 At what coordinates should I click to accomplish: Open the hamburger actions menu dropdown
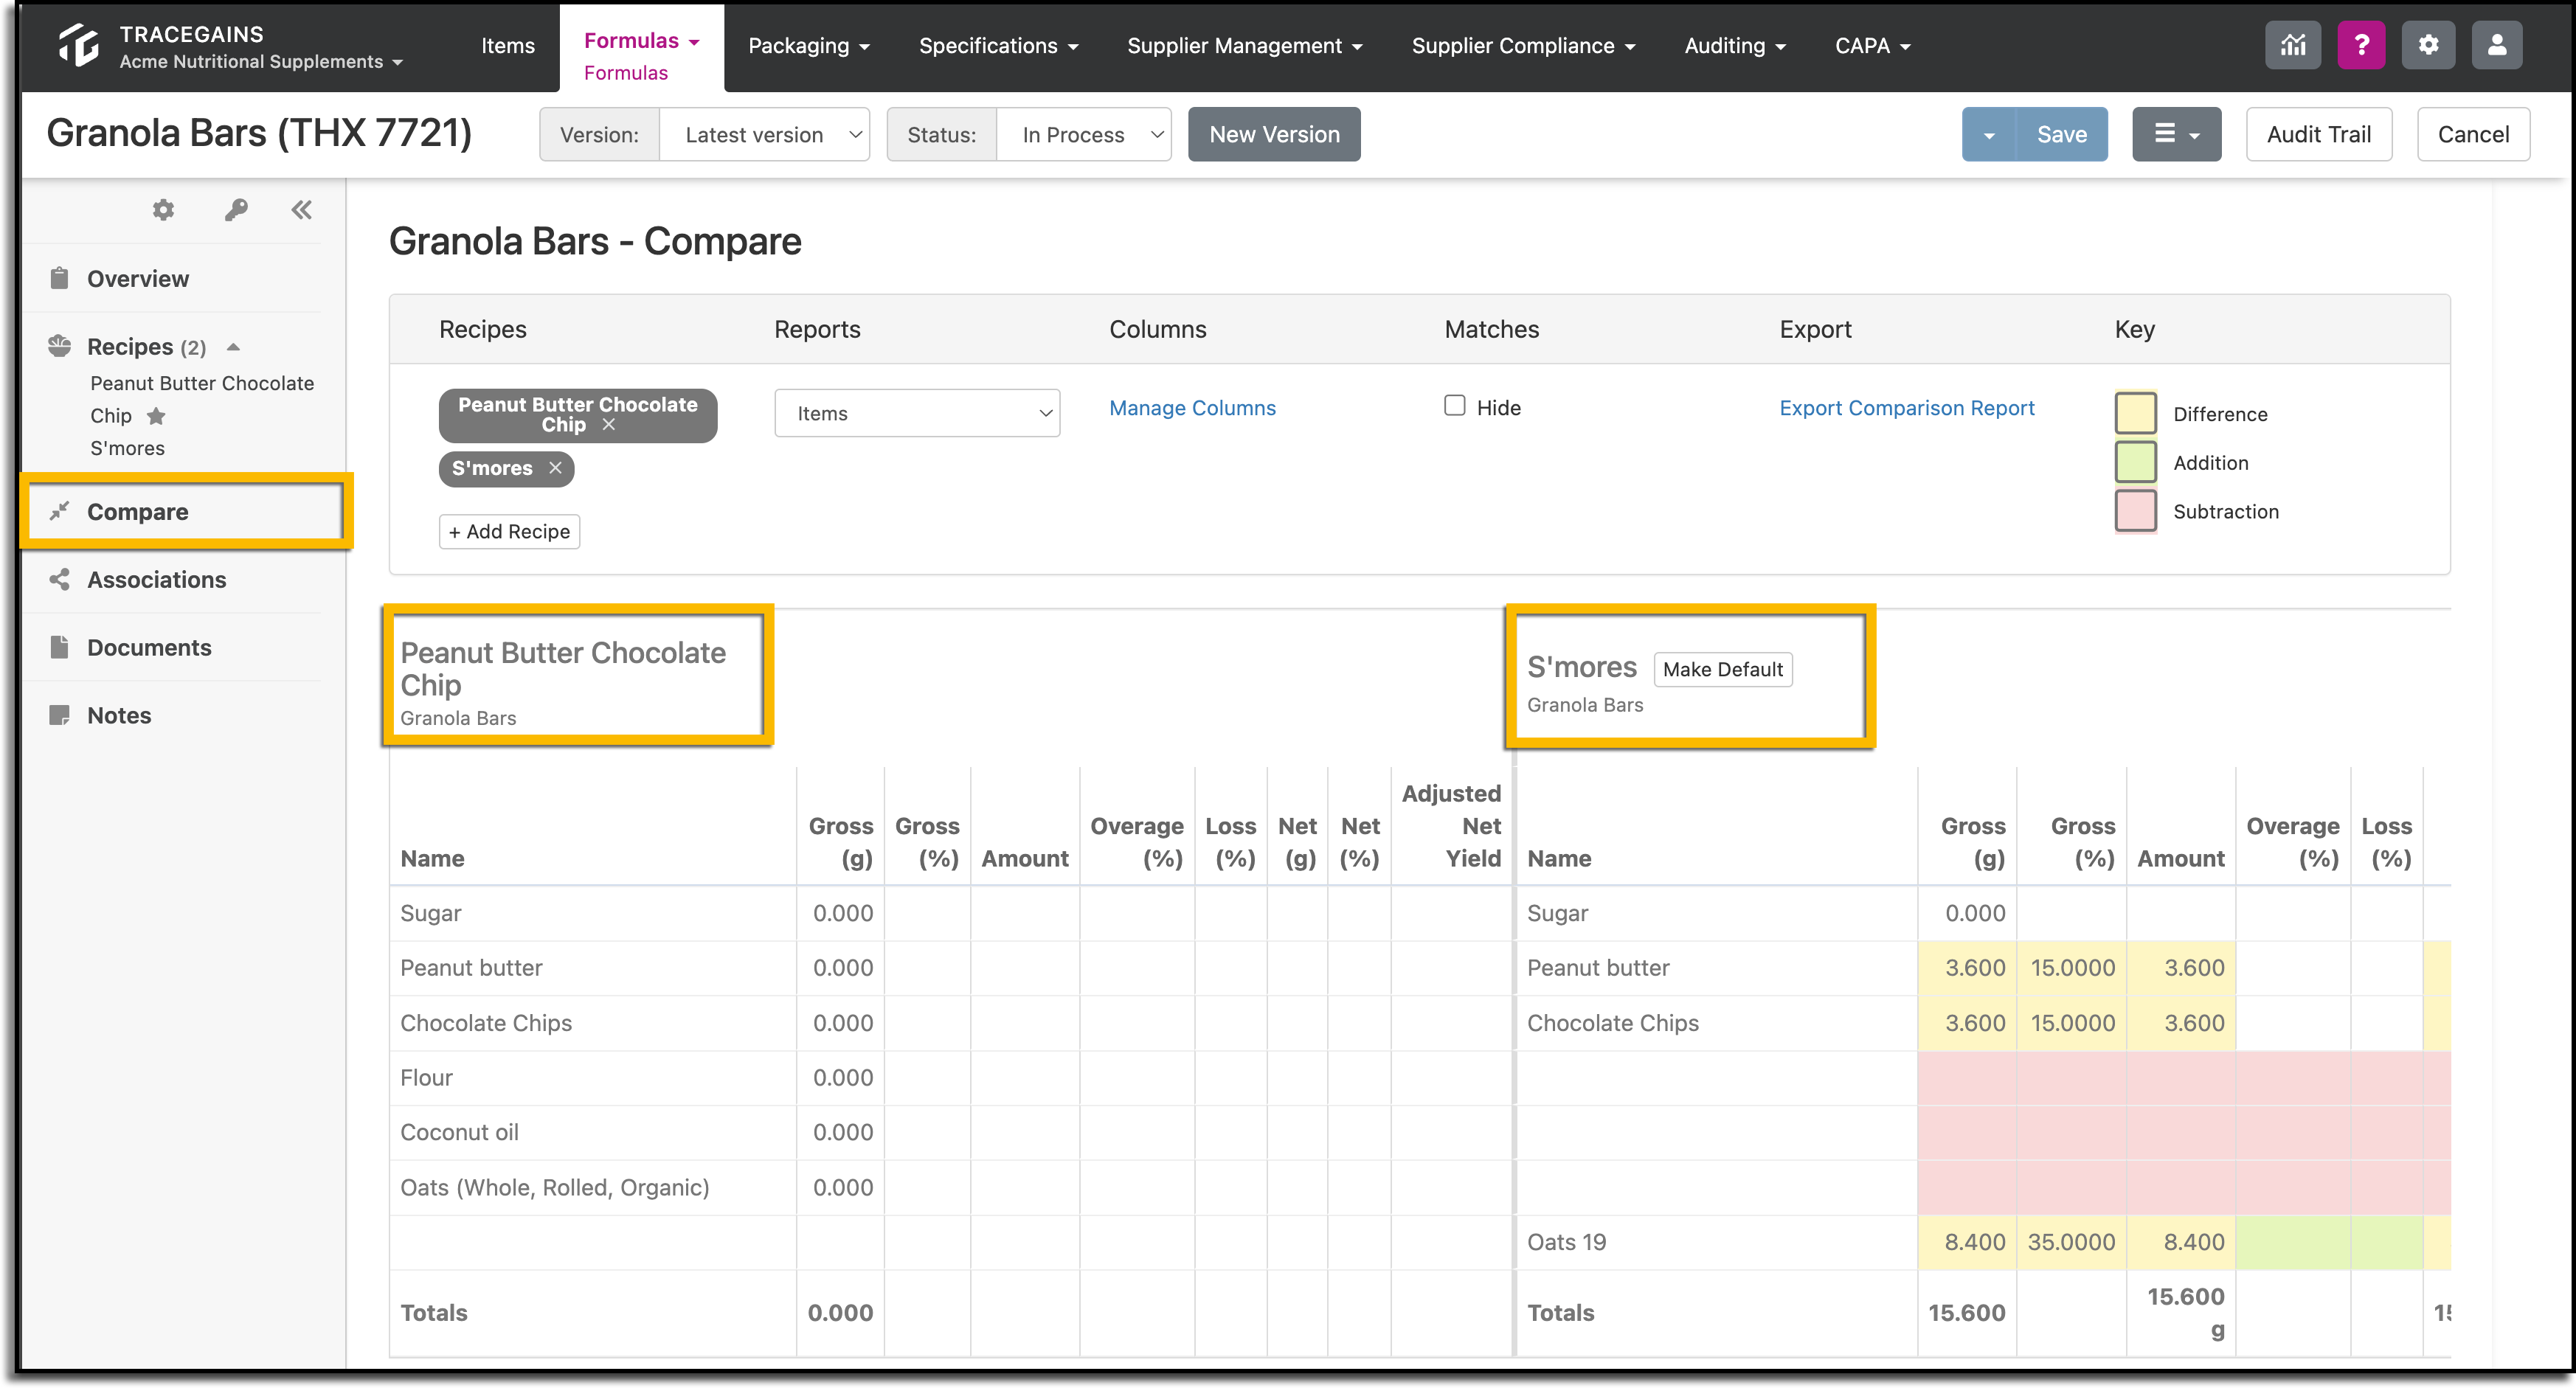pyautogui.click(x=2176, y=134)
